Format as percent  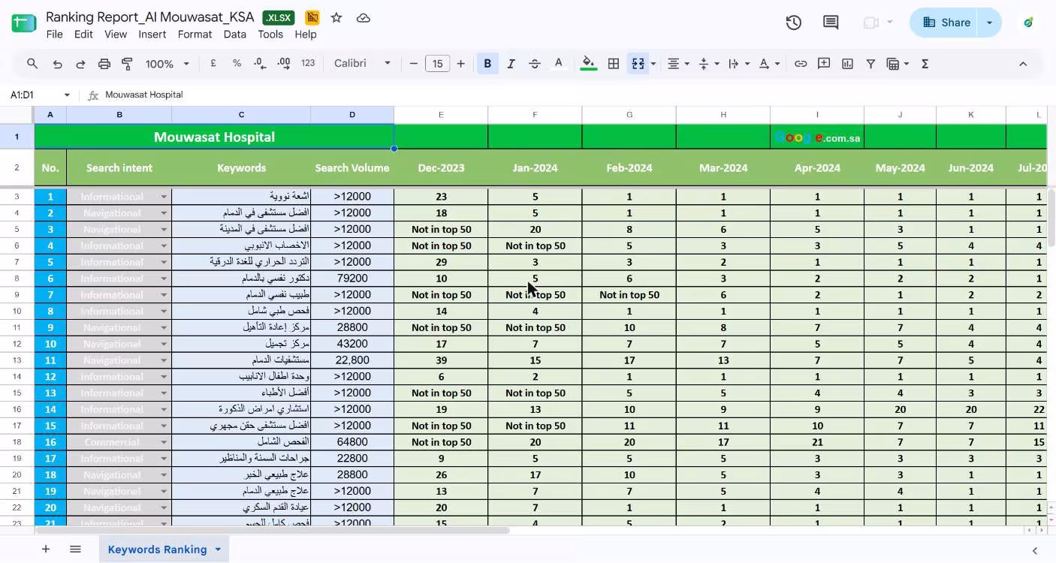click(237, 64)
